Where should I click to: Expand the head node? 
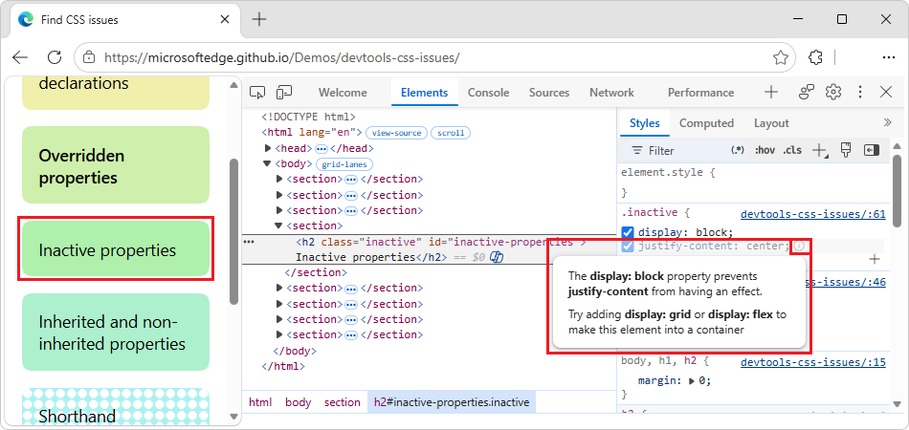268,149
